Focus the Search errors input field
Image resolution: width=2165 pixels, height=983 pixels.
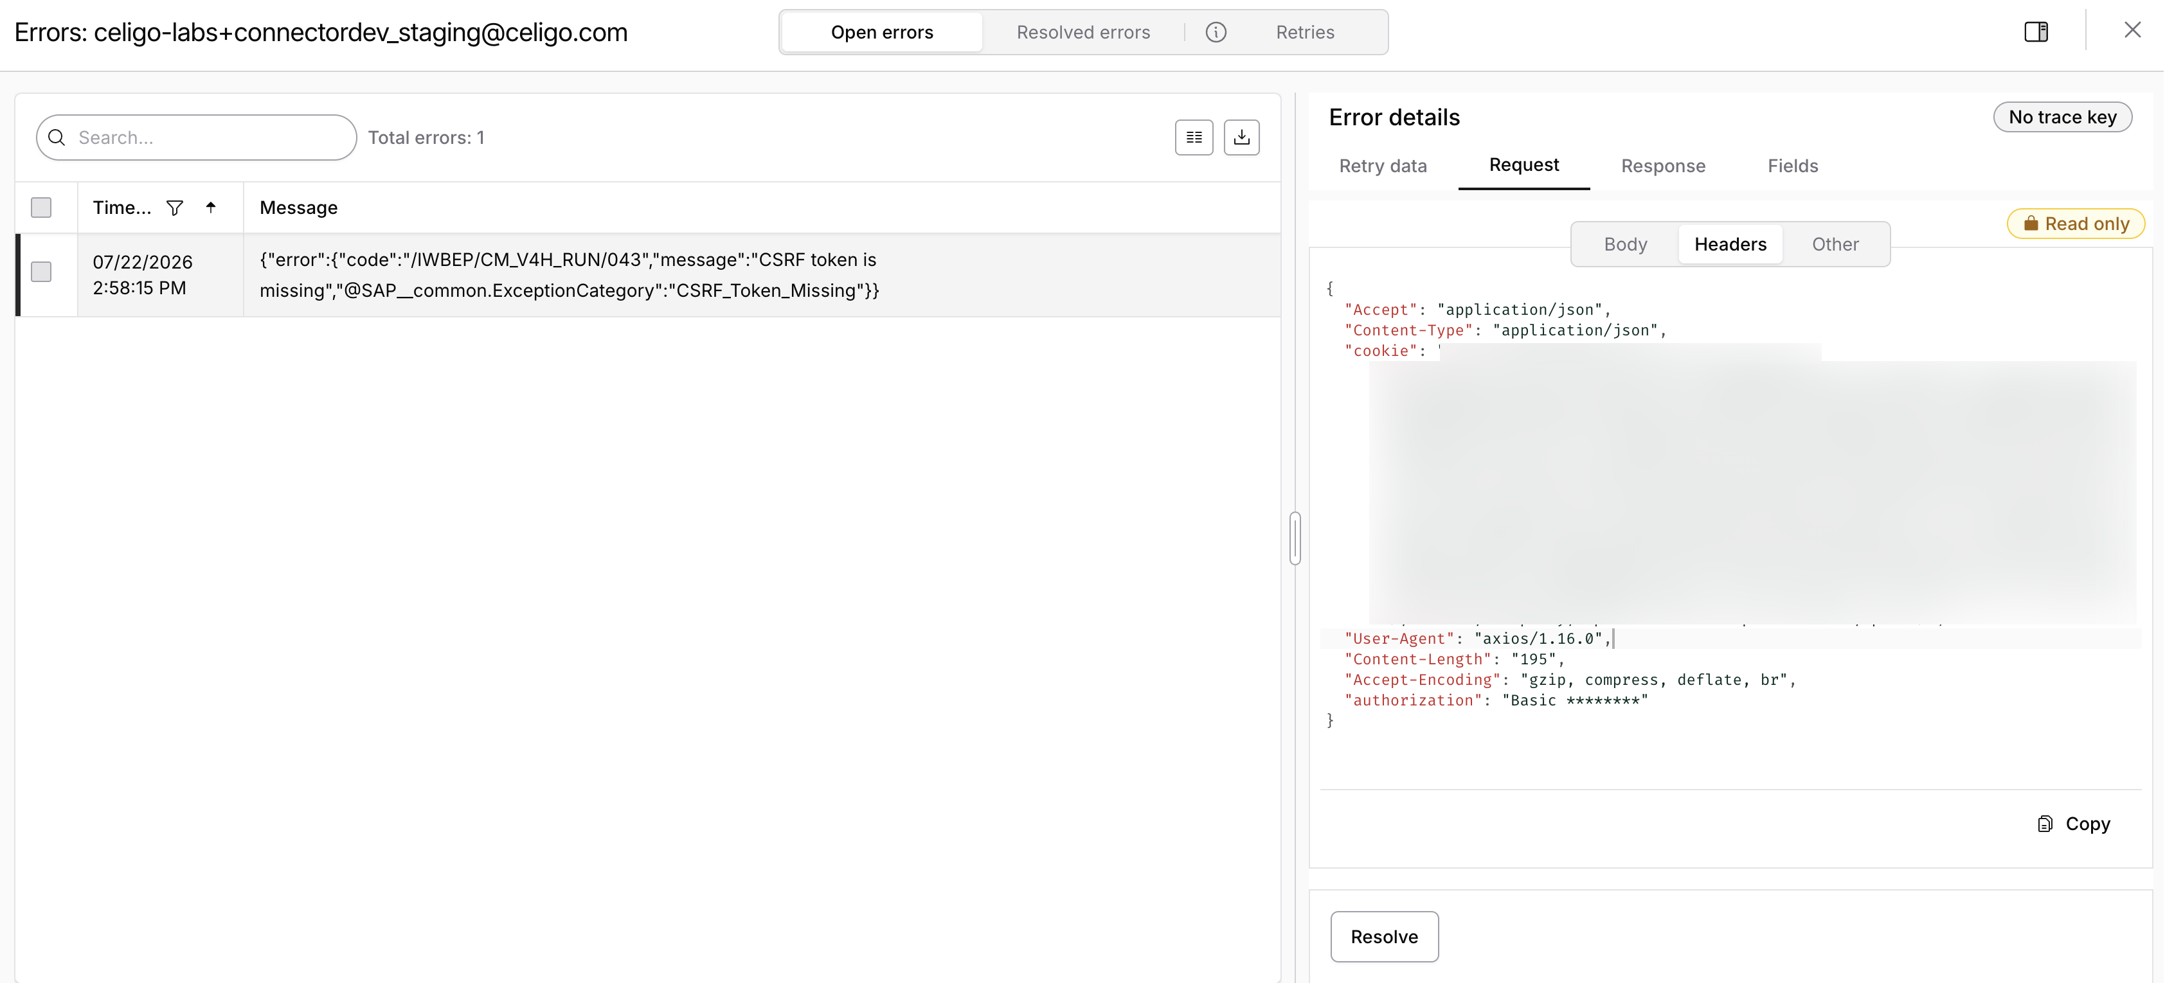coord(197,137)
